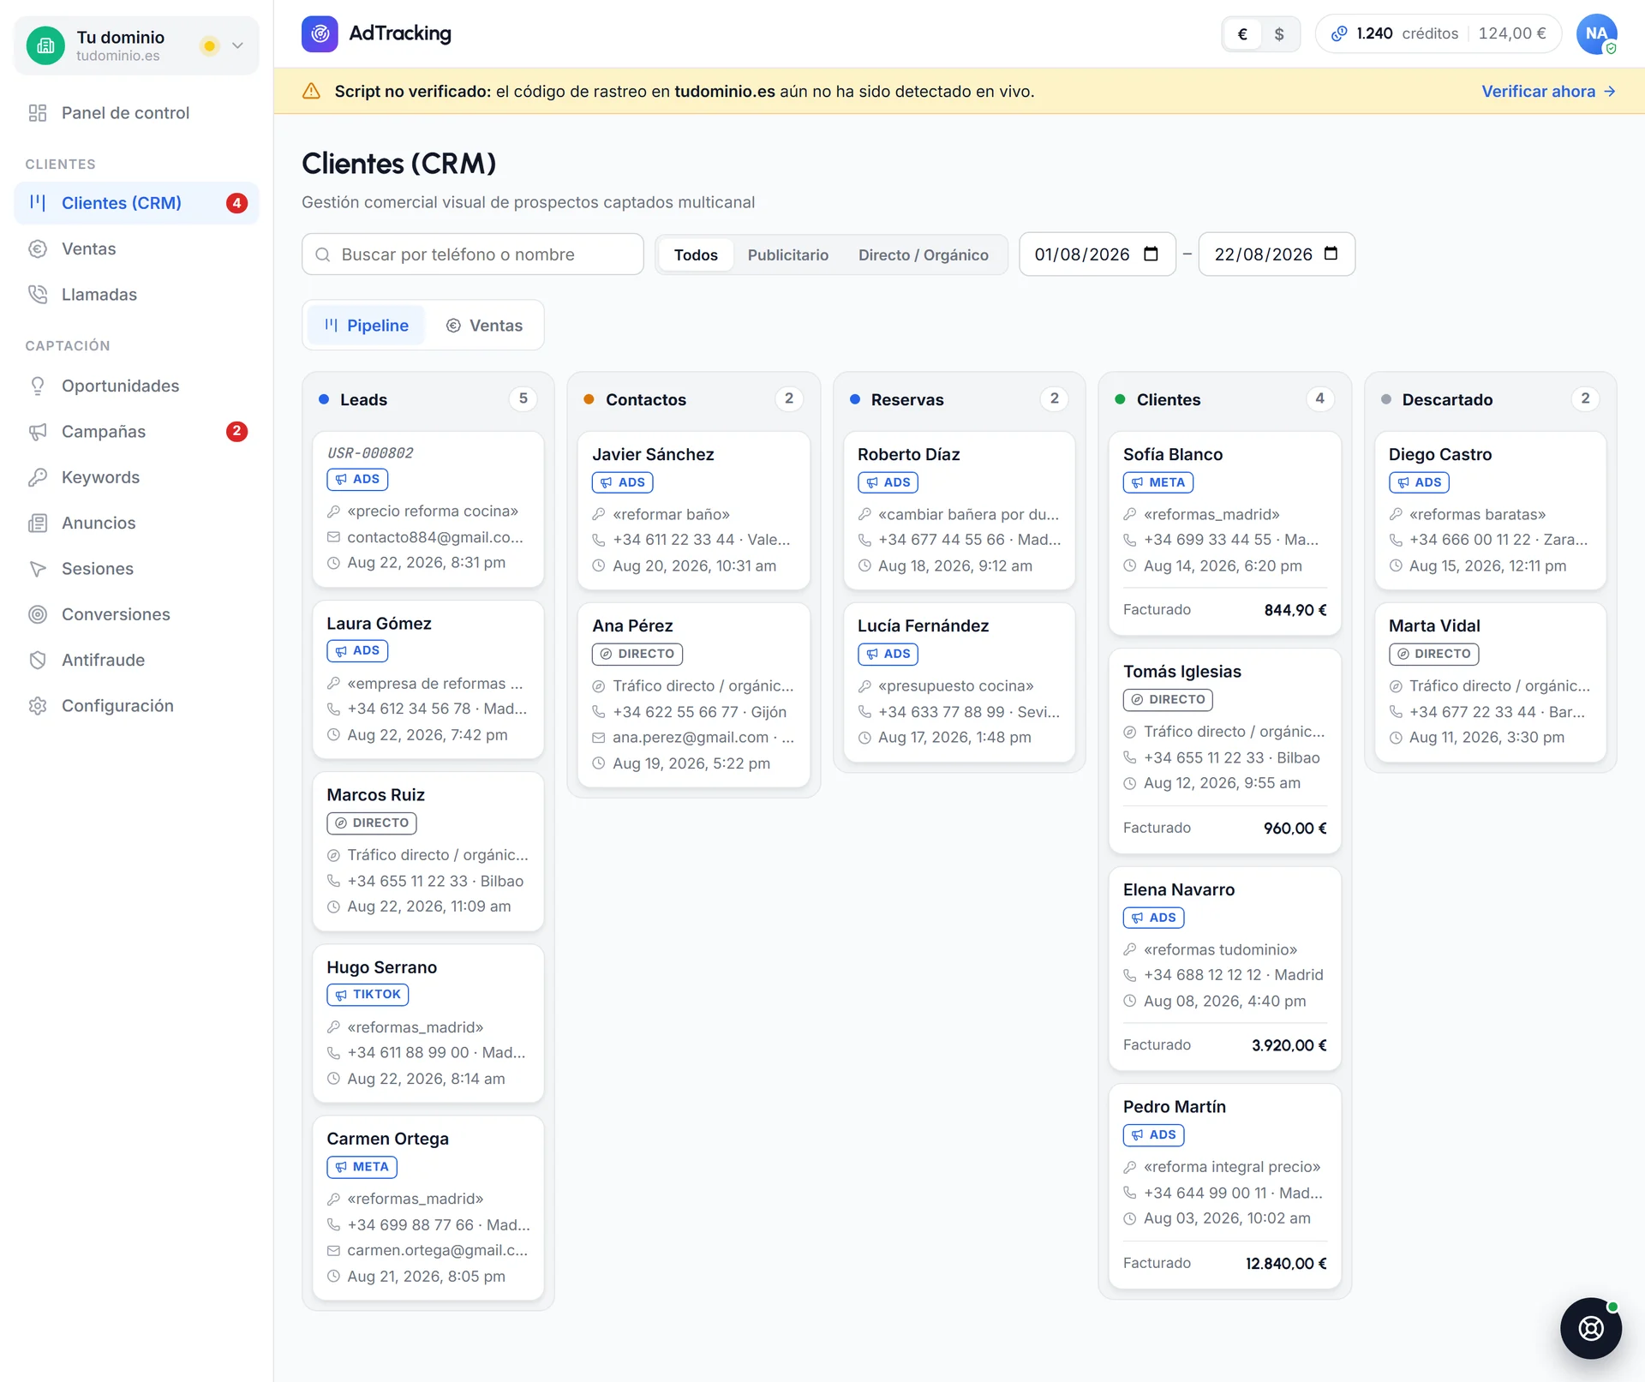Filter leads by Todos
The height and width of the screenshot is (1382, 1645).
(x=696, y=254)
